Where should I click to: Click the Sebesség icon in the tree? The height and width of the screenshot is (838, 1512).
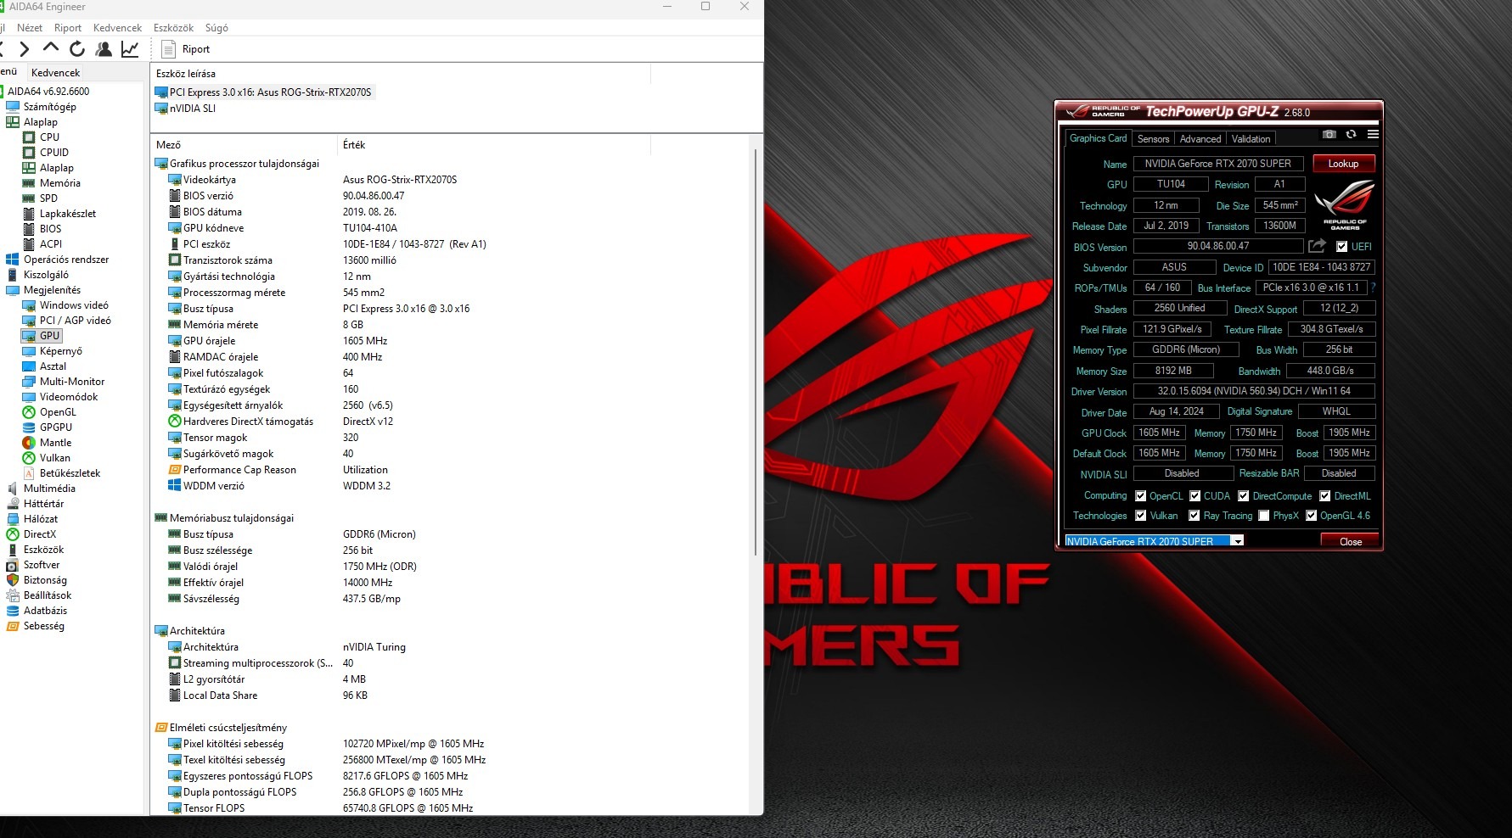coord(12,626)
